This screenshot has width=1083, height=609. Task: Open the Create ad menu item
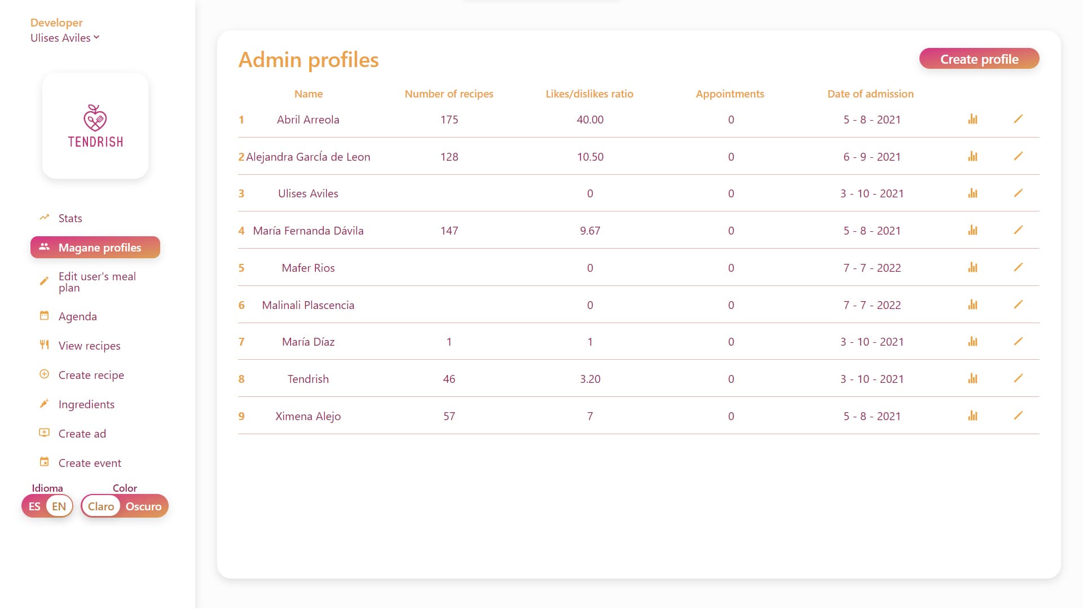click(82, 434)
